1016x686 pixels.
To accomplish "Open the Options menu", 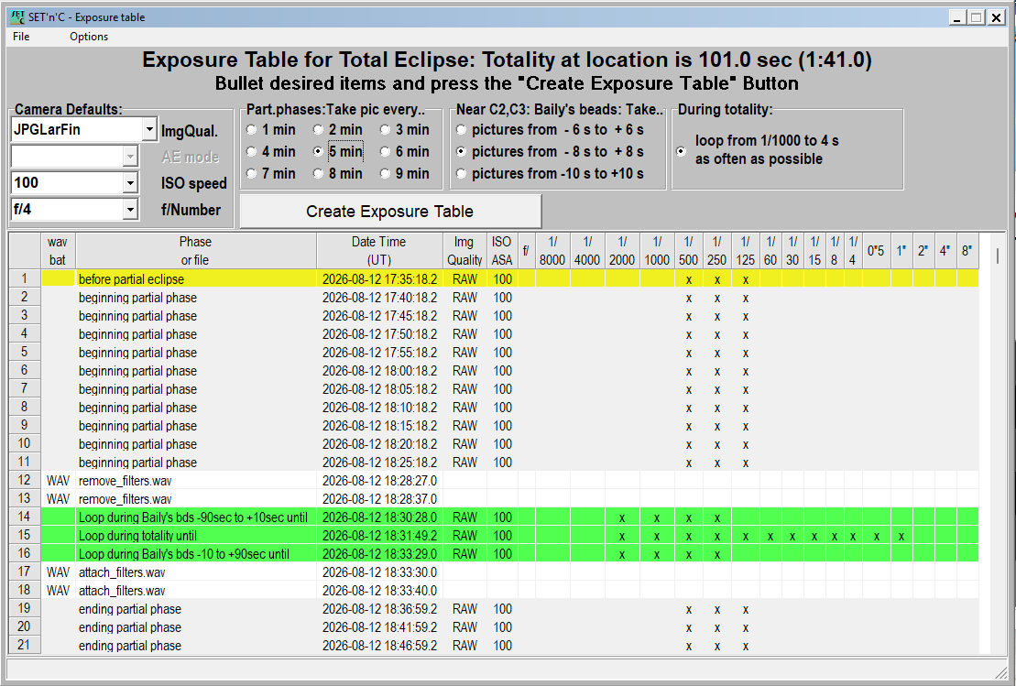I will tap(89, 37).
